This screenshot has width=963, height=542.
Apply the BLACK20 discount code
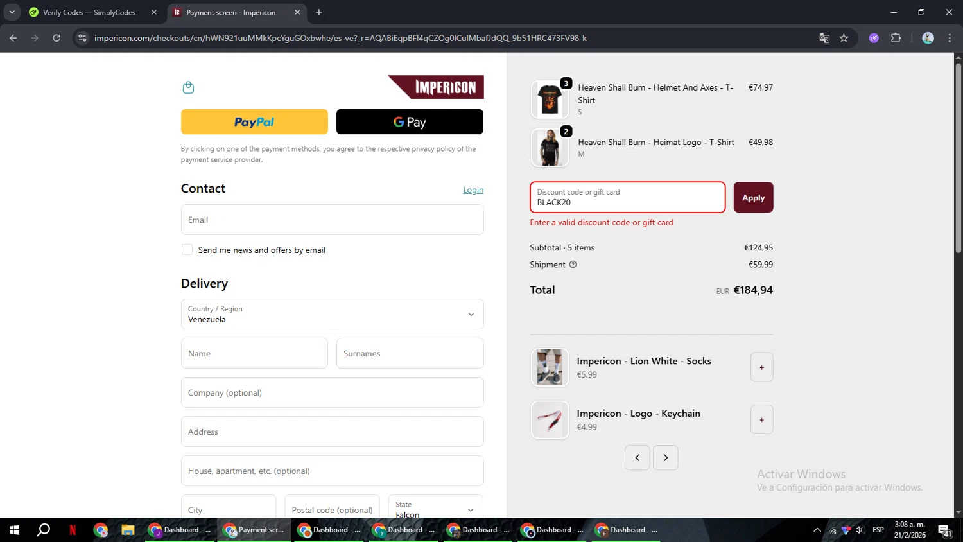[x=753, y=197]
